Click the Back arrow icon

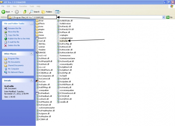(x=3, y=12)
